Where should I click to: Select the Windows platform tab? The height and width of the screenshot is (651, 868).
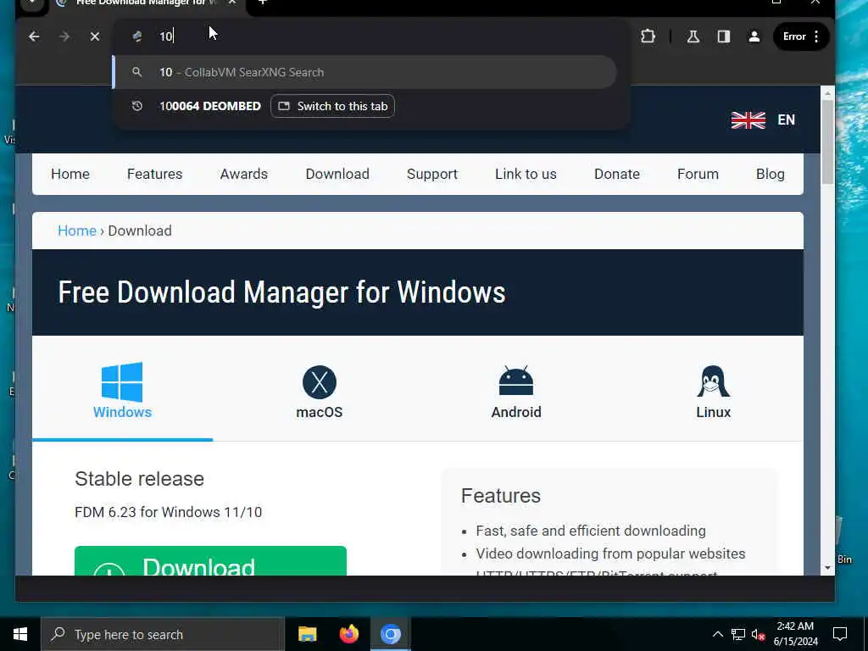click(x=122, y=391)
